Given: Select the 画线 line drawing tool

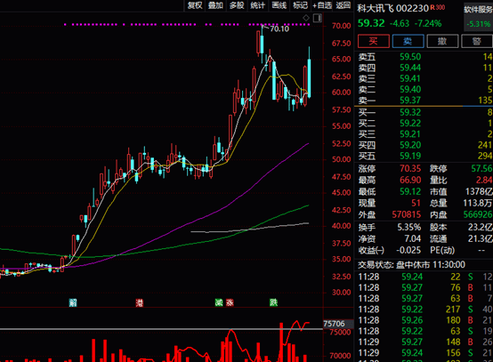Looking at the screenshot, I should tap(279, 5).
